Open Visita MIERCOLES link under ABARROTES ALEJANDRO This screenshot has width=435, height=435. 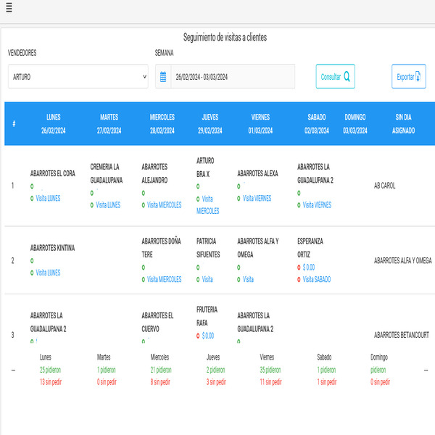coord(164,205)
